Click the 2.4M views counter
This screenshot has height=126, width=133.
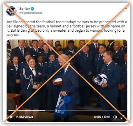pyautogui.click(x=24, y=117)
